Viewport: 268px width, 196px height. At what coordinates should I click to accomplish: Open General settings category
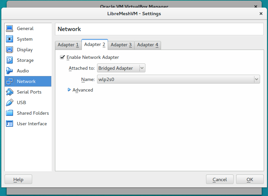coord(28,28)
